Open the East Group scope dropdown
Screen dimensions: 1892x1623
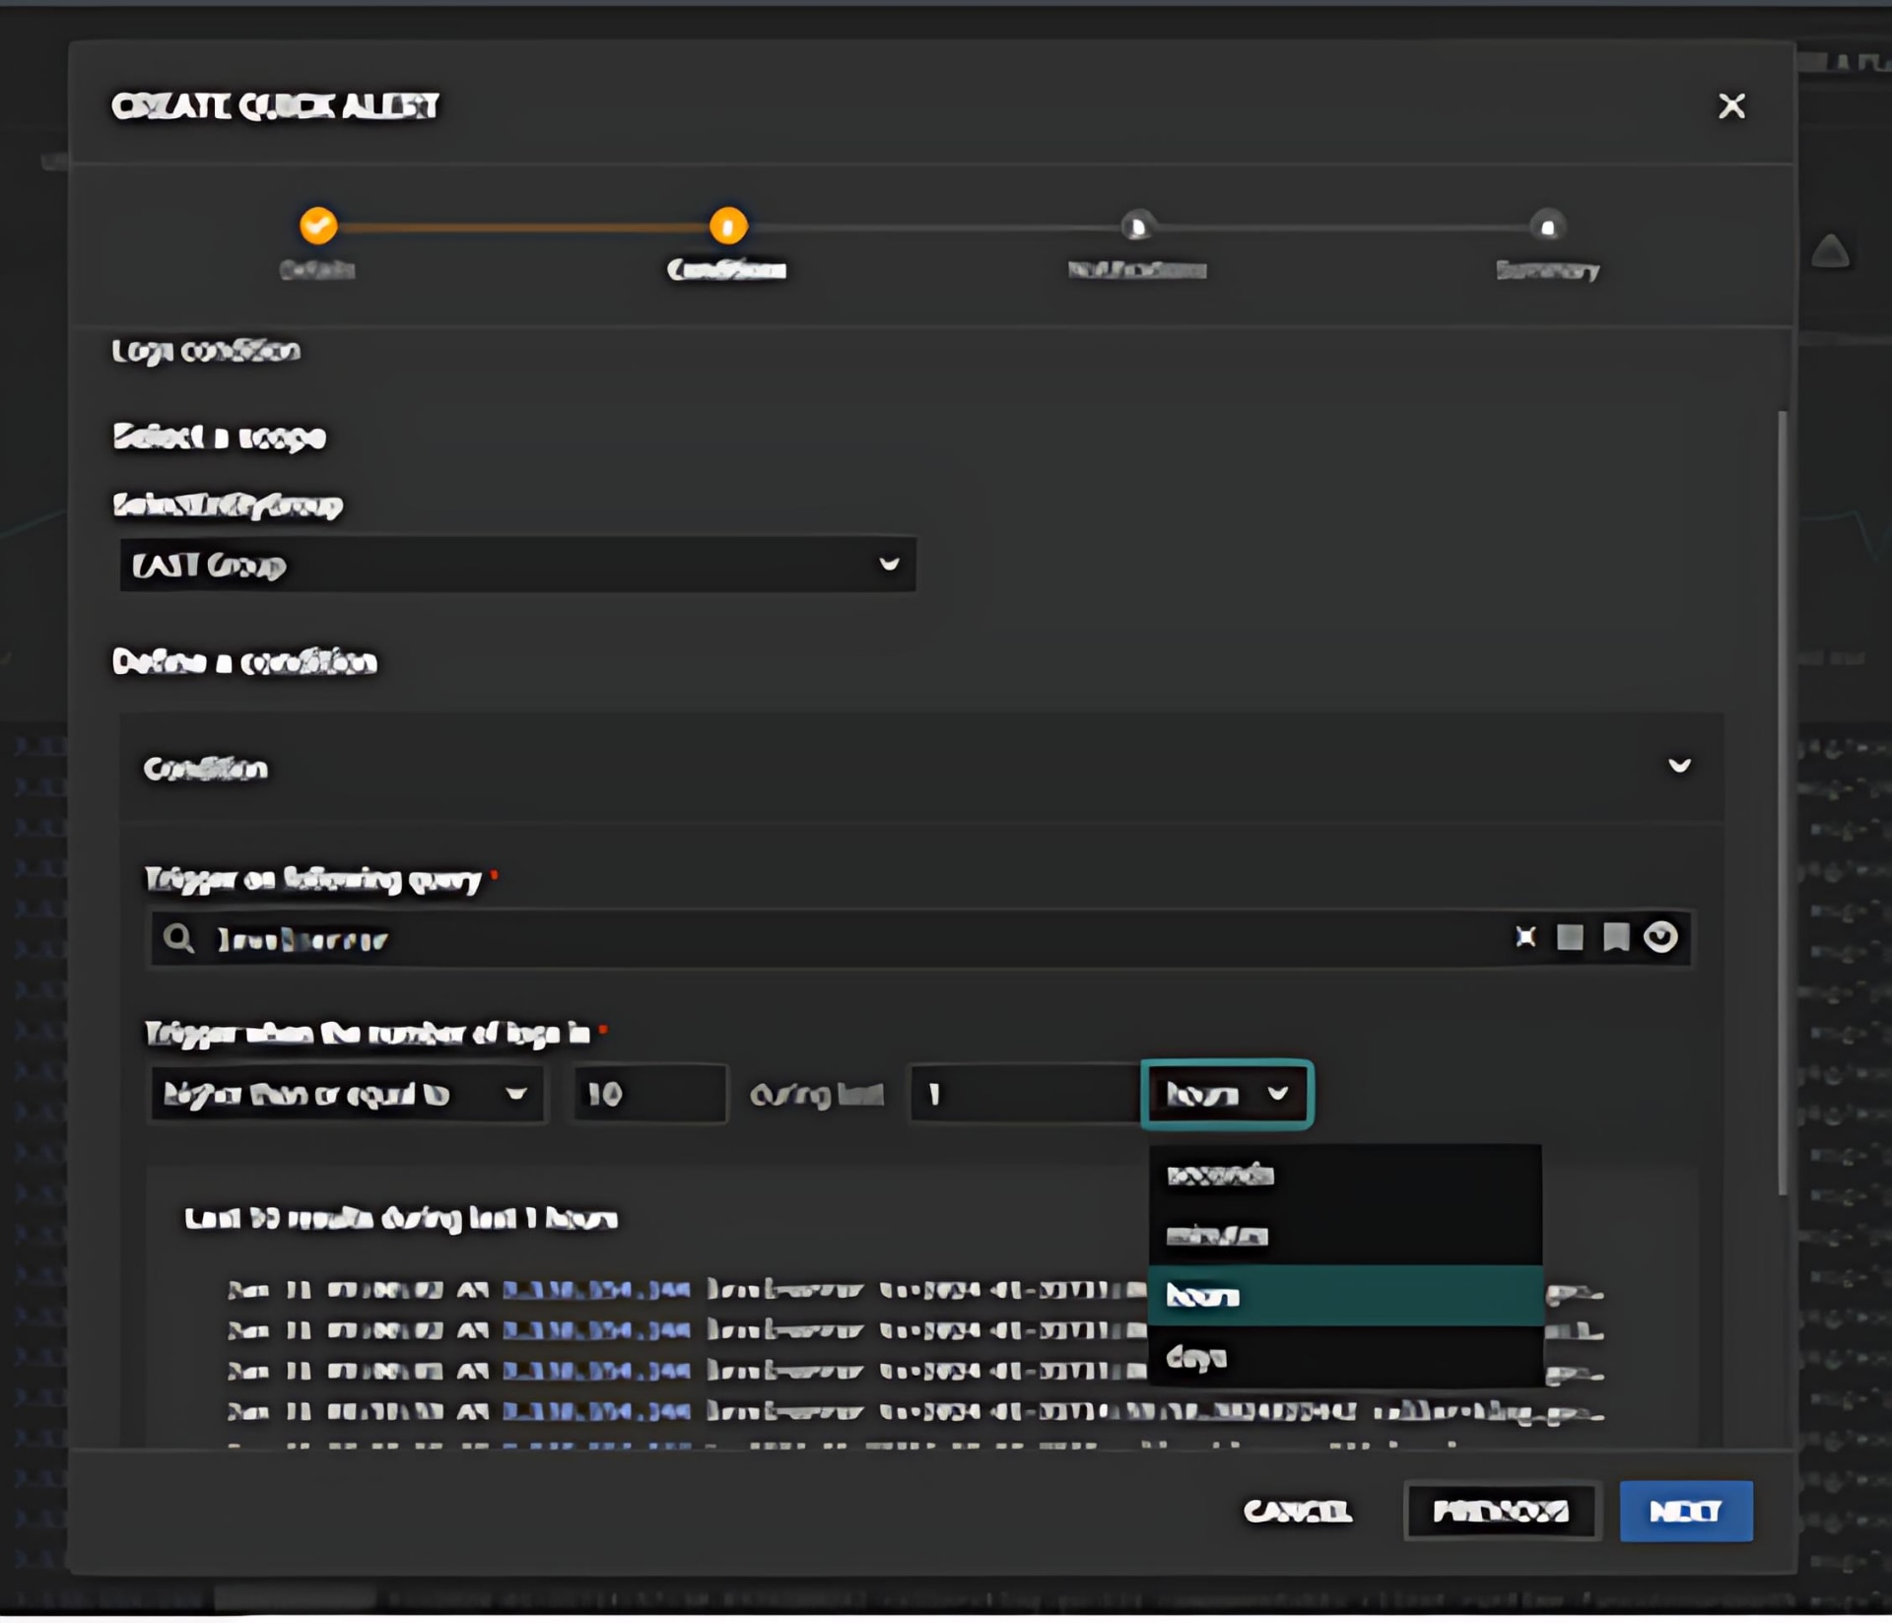coord(517,565)
